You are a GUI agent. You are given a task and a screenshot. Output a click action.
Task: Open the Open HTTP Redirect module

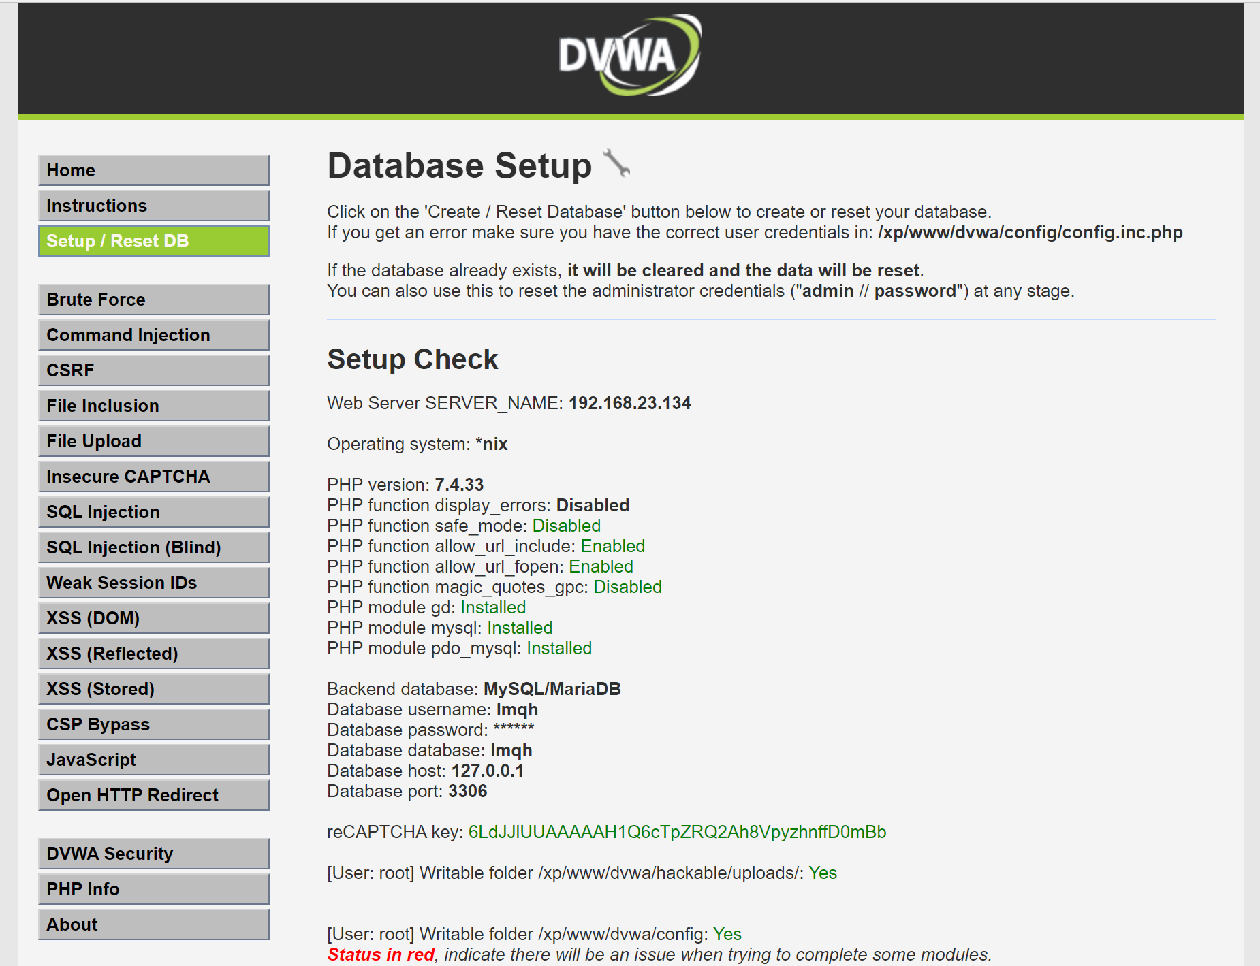(x=154, y=795)
